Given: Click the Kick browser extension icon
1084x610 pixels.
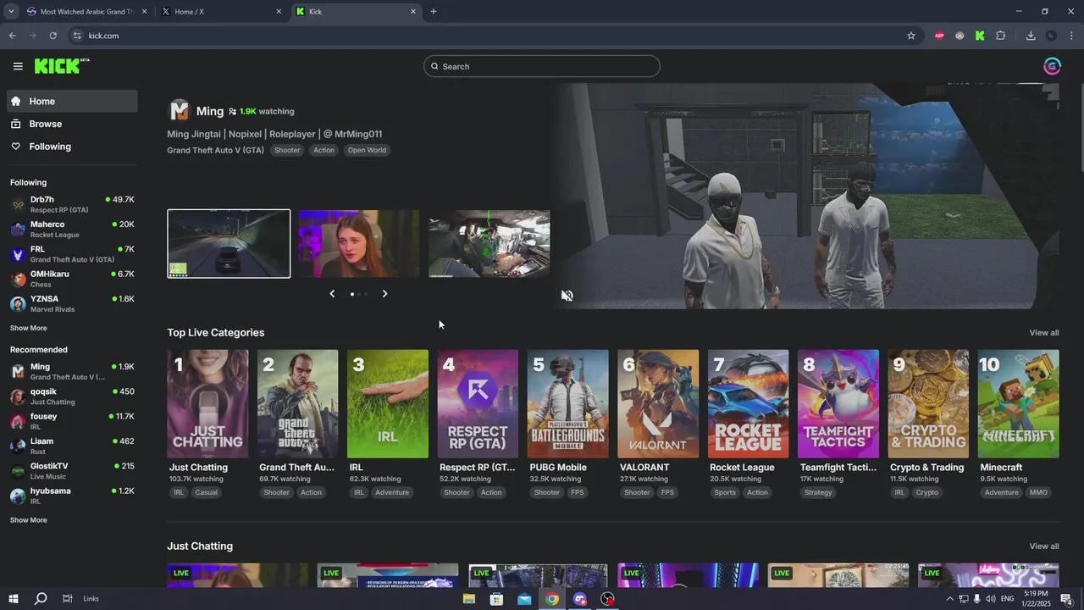Looking at the screenshot, I should [980, 36].
